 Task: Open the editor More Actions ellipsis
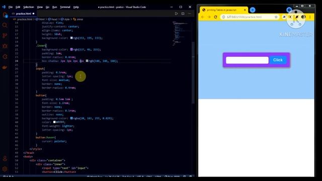coord(189,14)
